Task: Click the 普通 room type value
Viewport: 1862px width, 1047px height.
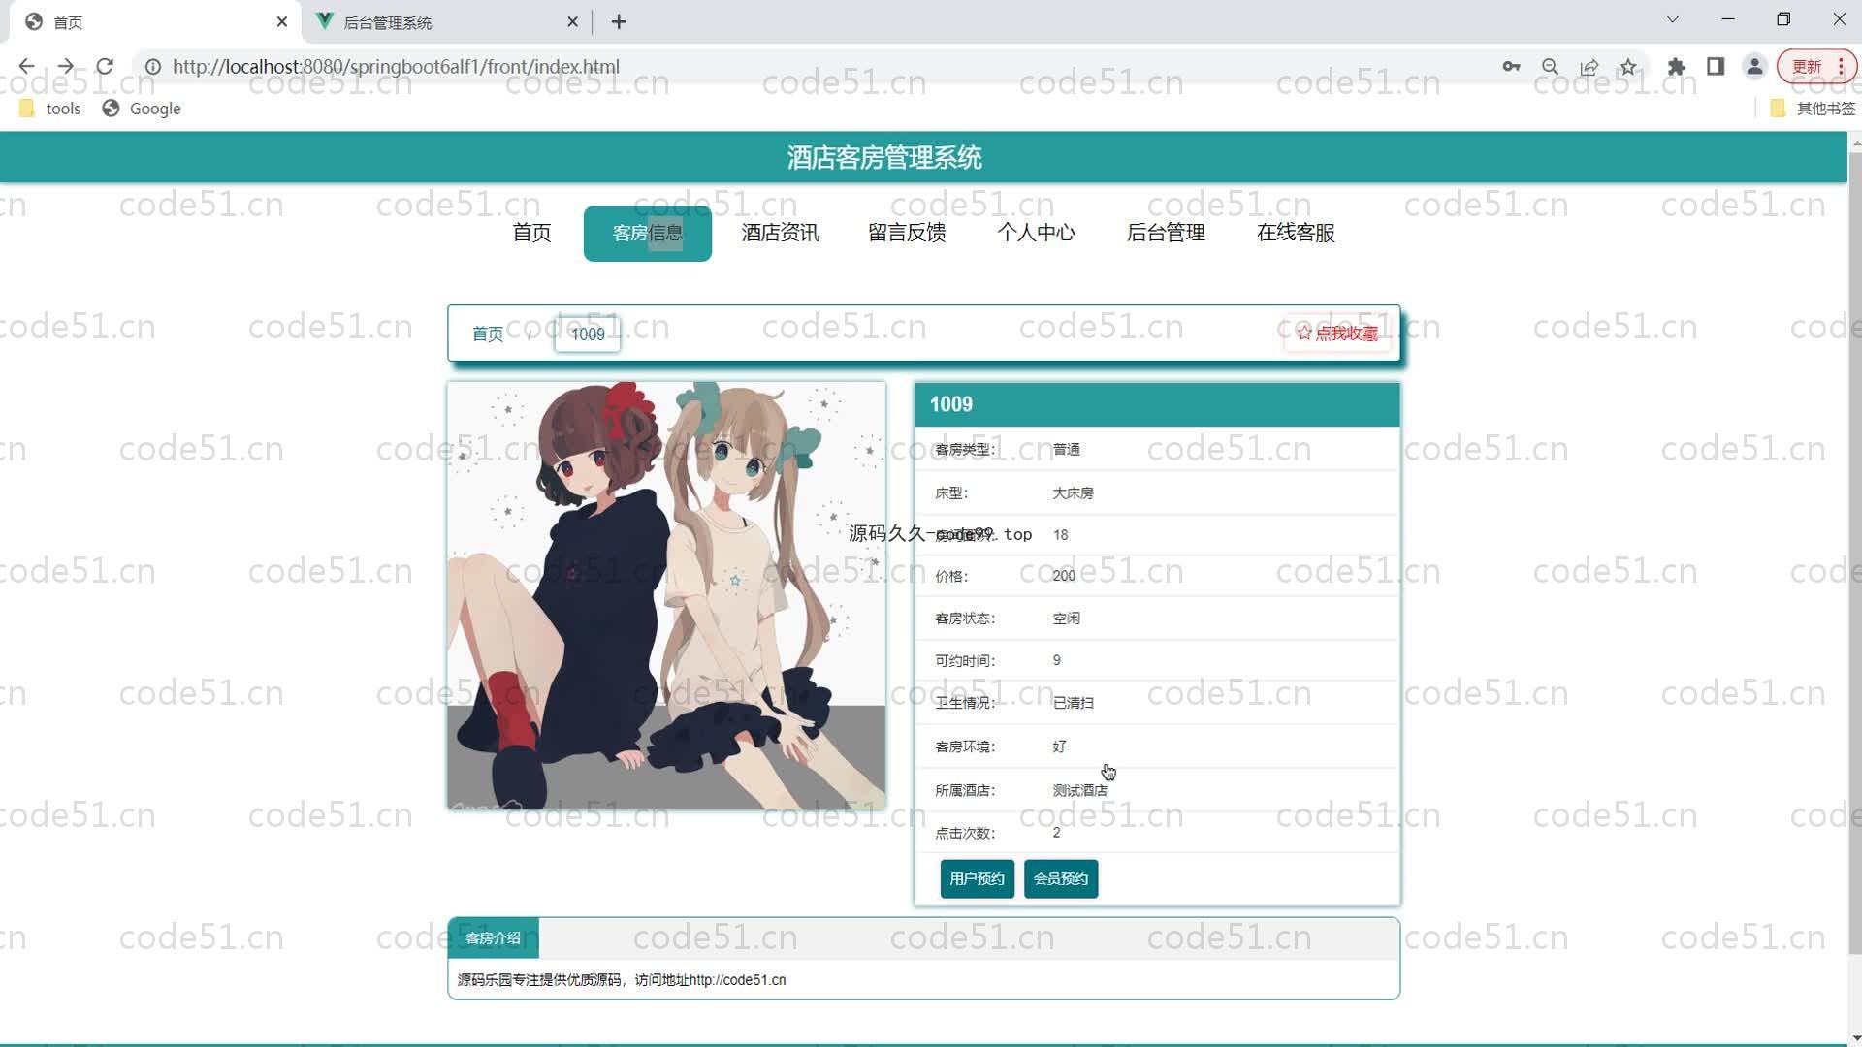Action: tap(1066, 450)
